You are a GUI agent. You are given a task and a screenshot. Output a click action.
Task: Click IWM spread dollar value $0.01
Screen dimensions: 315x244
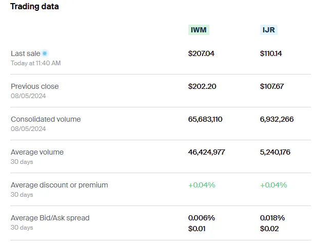(197, 229)
